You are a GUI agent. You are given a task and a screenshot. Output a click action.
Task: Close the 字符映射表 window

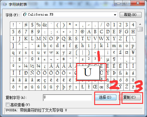pyautogui.click(x=138, y=3)
